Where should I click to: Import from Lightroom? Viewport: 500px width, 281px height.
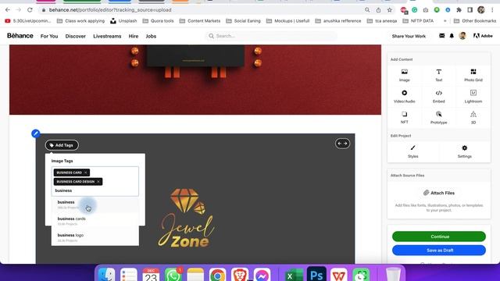click(x=473, y=97)
